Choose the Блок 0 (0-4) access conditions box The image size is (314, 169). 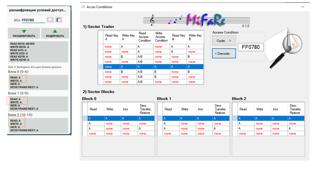[38, 82]
